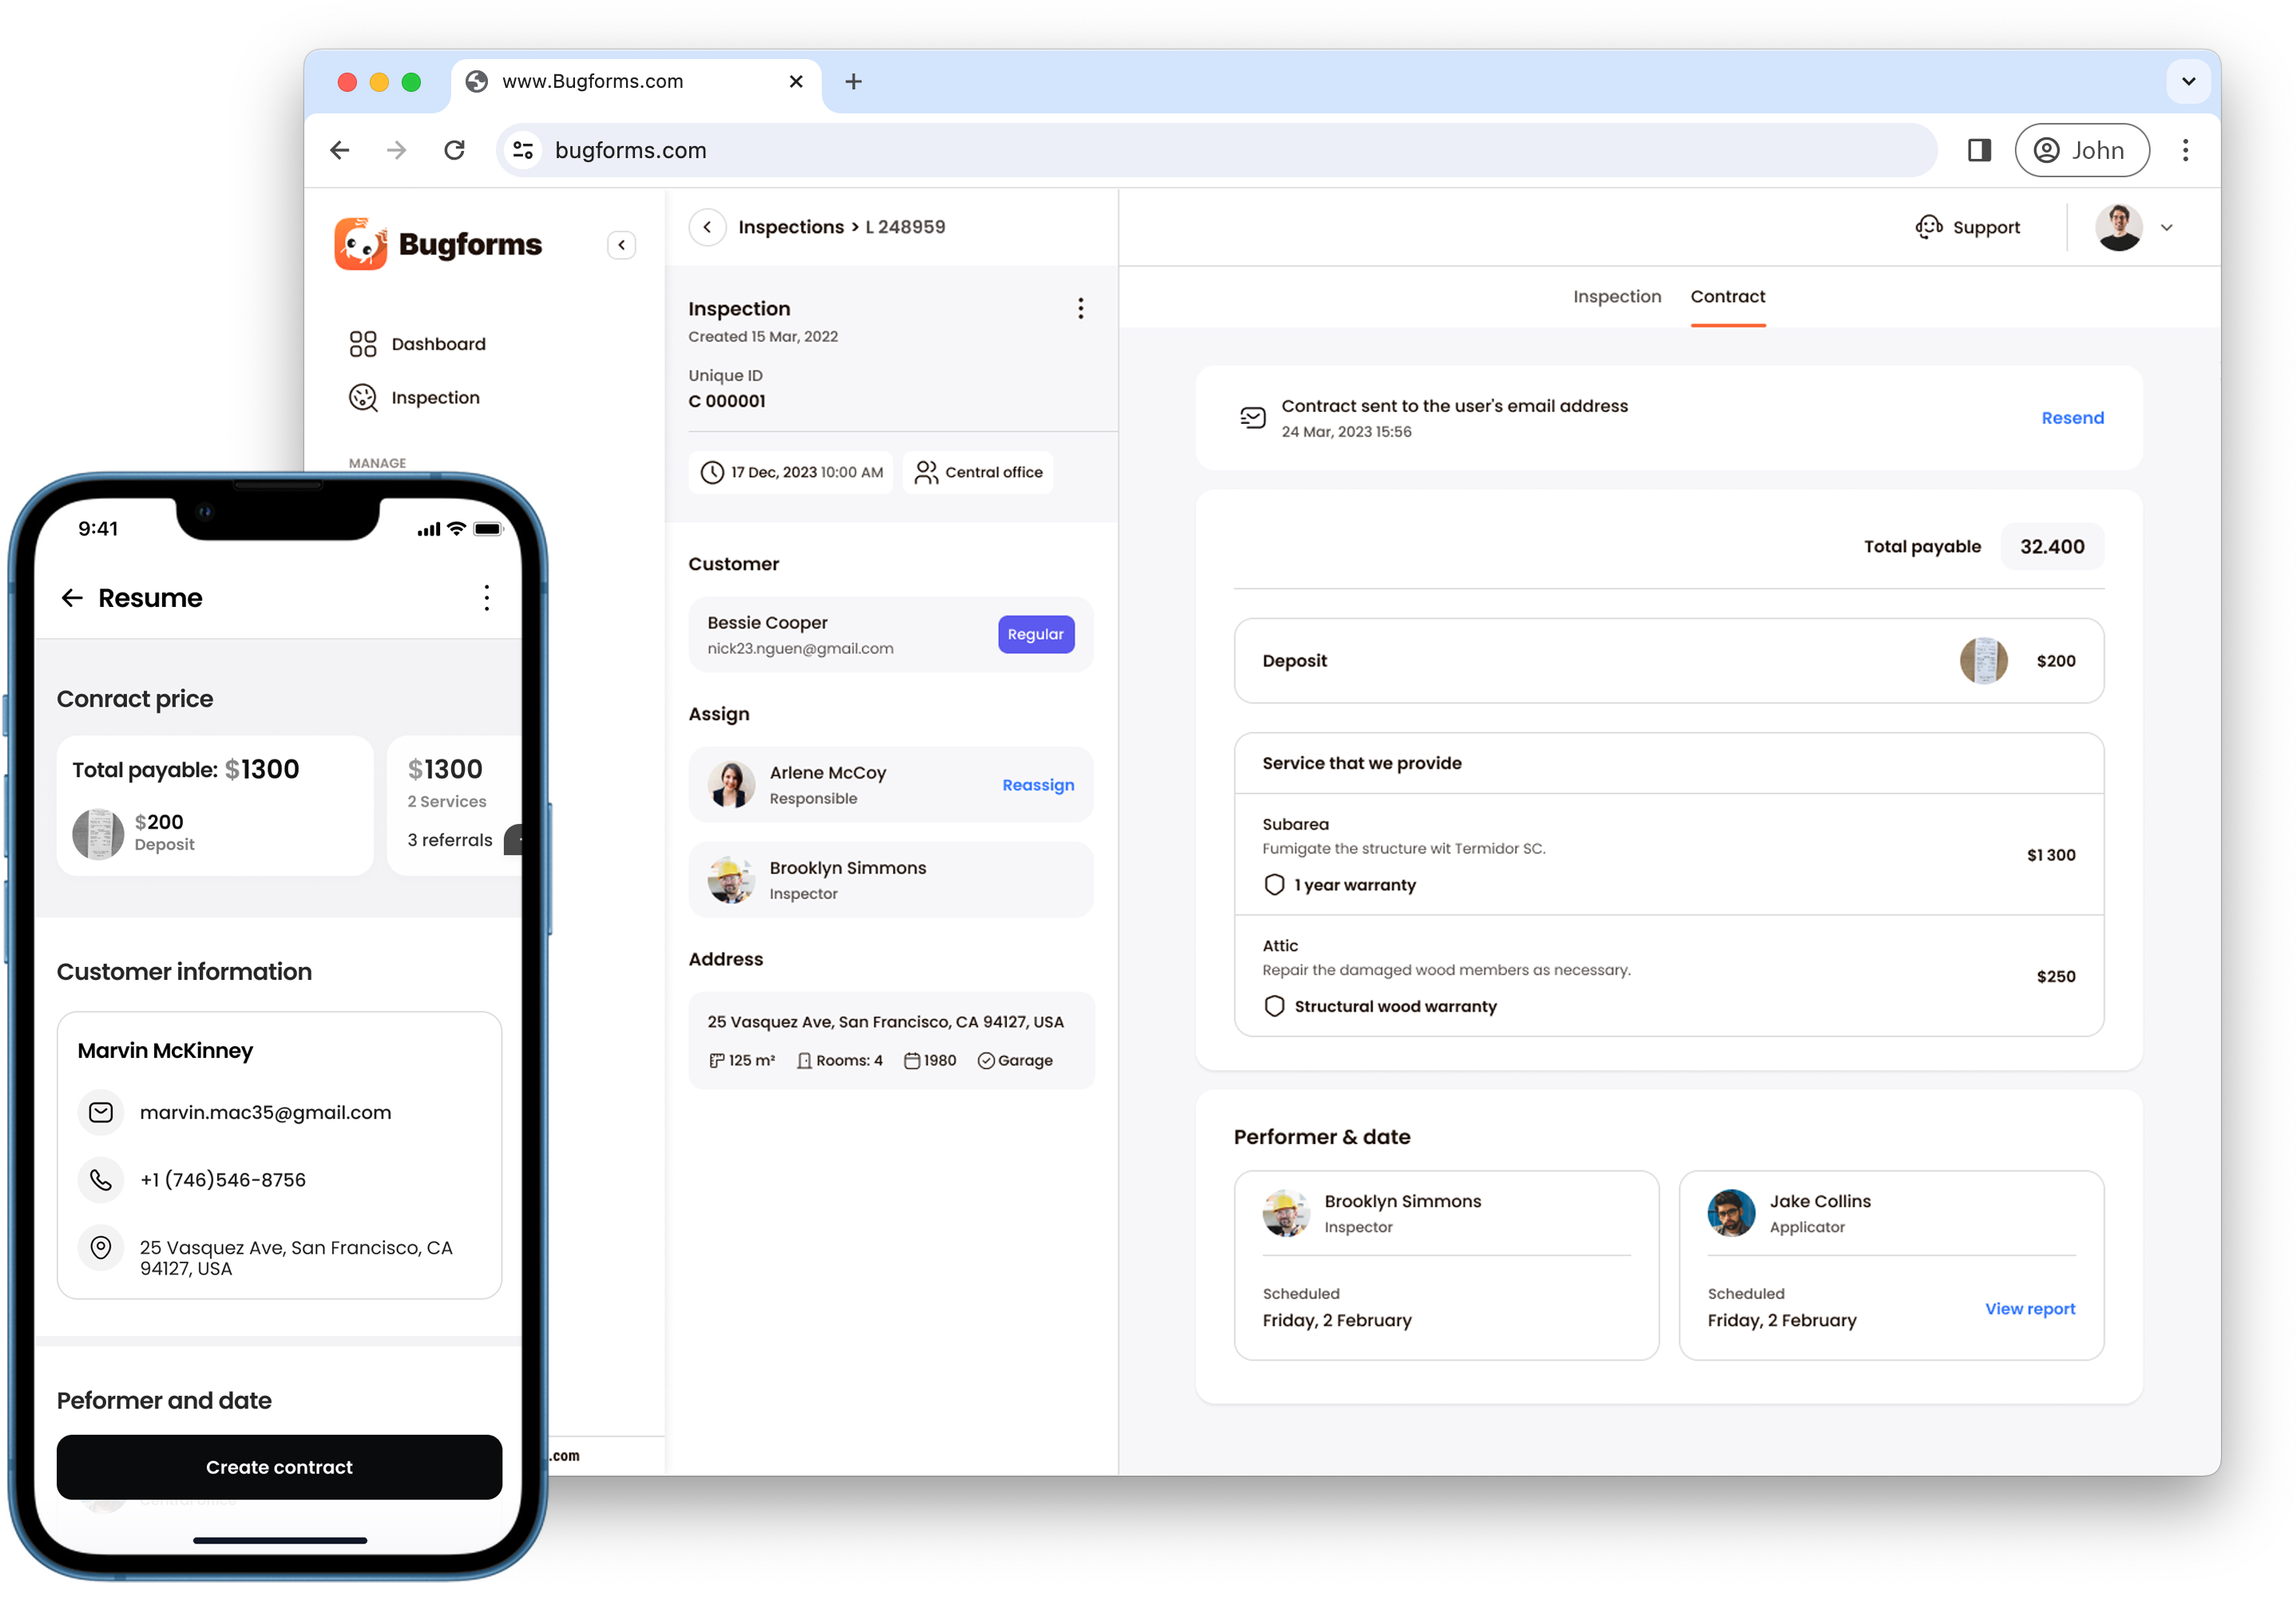Image resolution: width=2296 pixels, height=1609 pixels.
Task: Tap marvin.mac35@gmail.com email icon on phone
Action: 101,1112
